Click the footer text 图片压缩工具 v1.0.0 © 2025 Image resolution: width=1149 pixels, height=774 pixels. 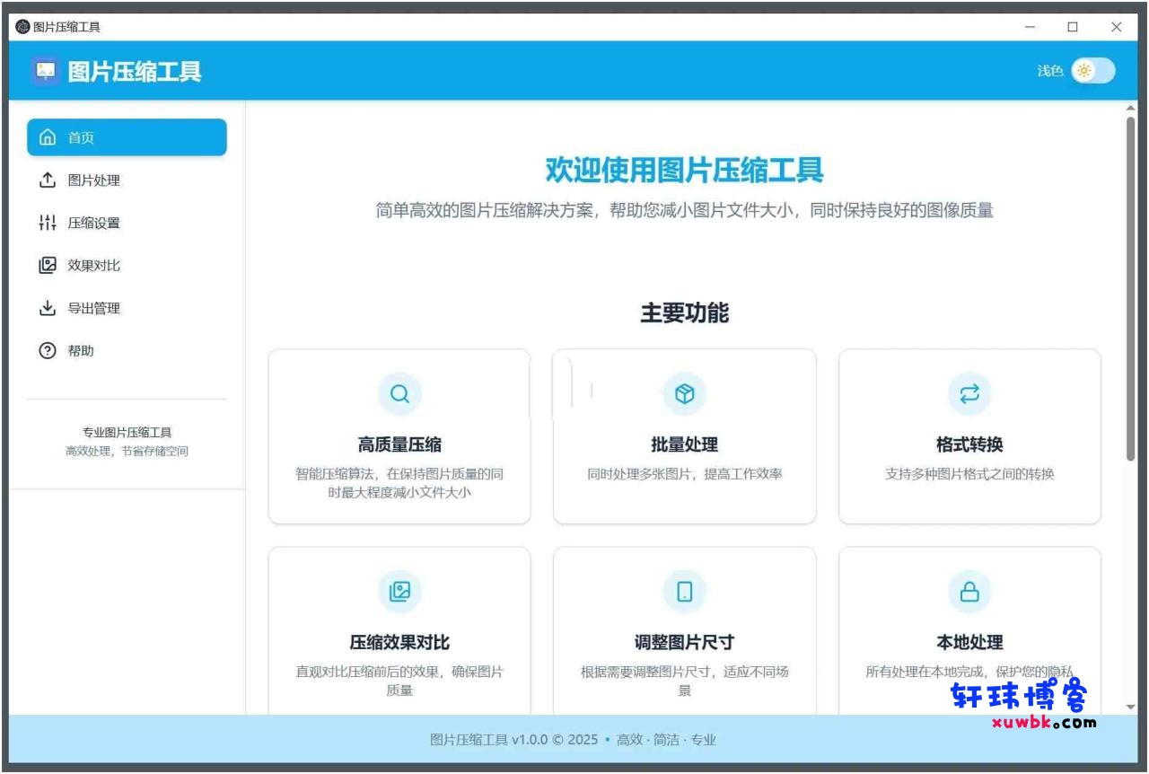pyautogui.click(x=513, y=740)
